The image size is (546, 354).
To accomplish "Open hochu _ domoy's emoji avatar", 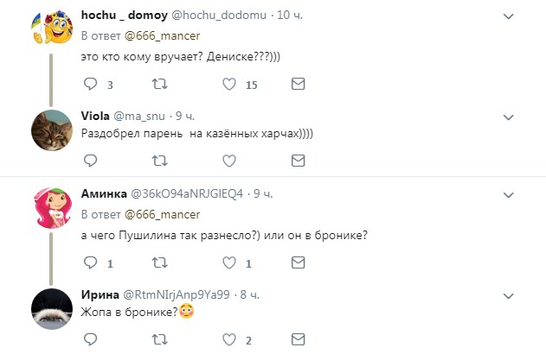I will click(x=50, y=31).
